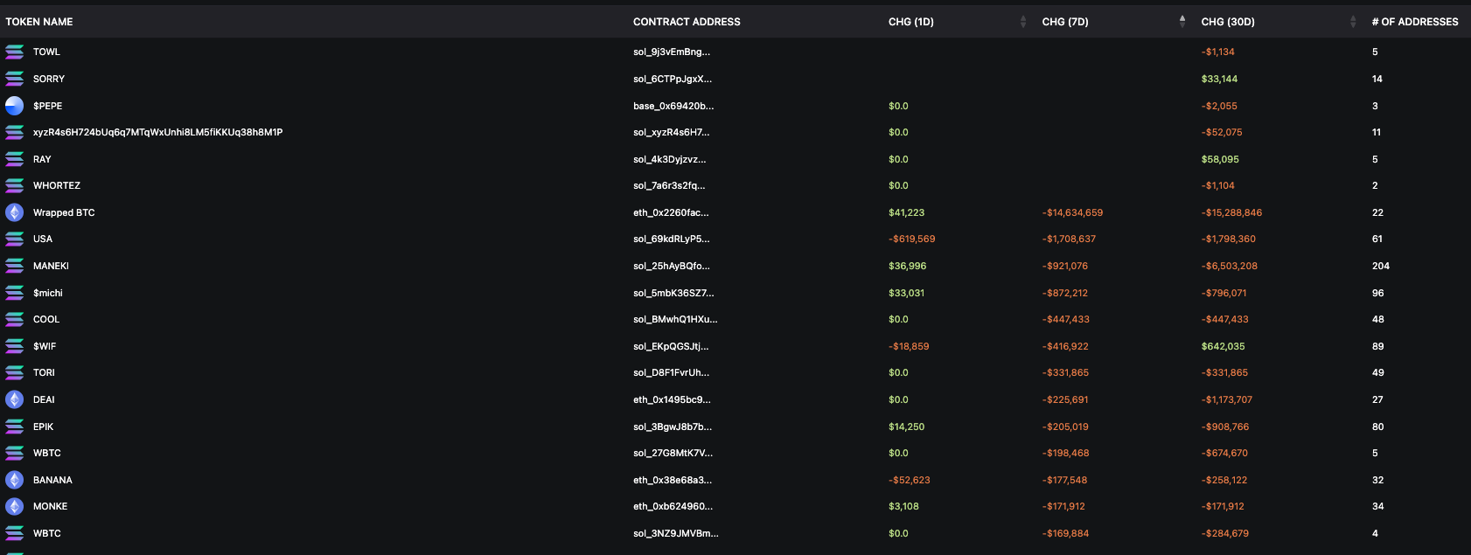Click the Ethereum icon beside MONKE
This screenshot has height=555, width=1471.
pyautogui.click(x=15, y=506)
